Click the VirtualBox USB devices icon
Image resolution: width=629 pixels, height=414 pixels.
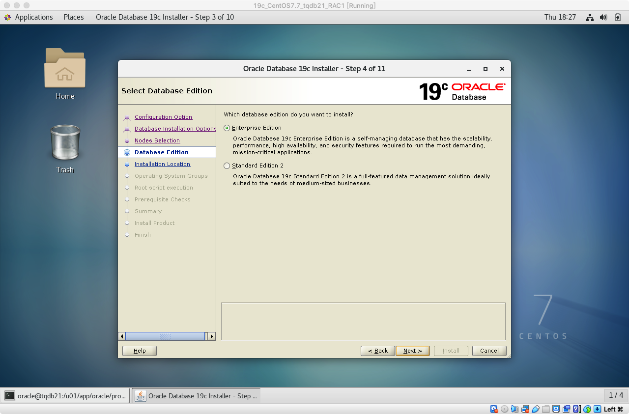[535, 409]
